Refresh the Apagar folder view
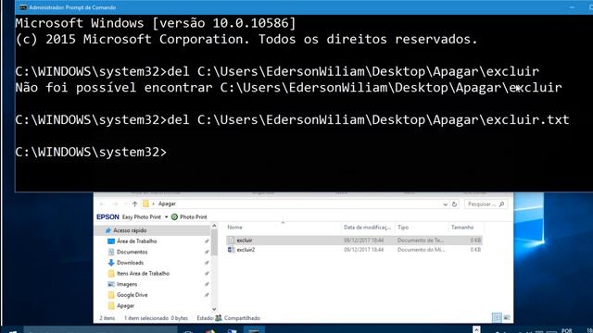593x333 pixels. 454,203
